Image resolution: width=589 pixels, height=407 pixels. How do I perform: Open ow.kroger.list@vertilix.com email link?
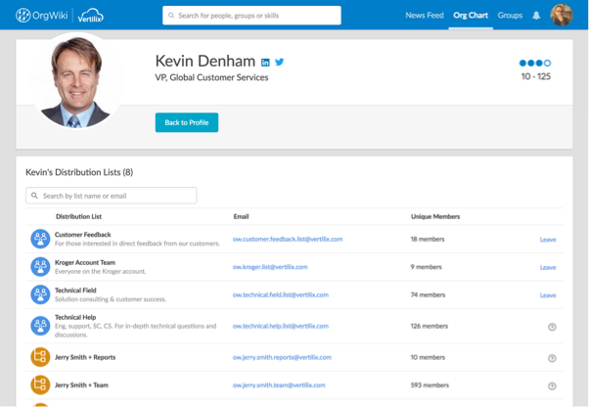(x=270, y=267)
